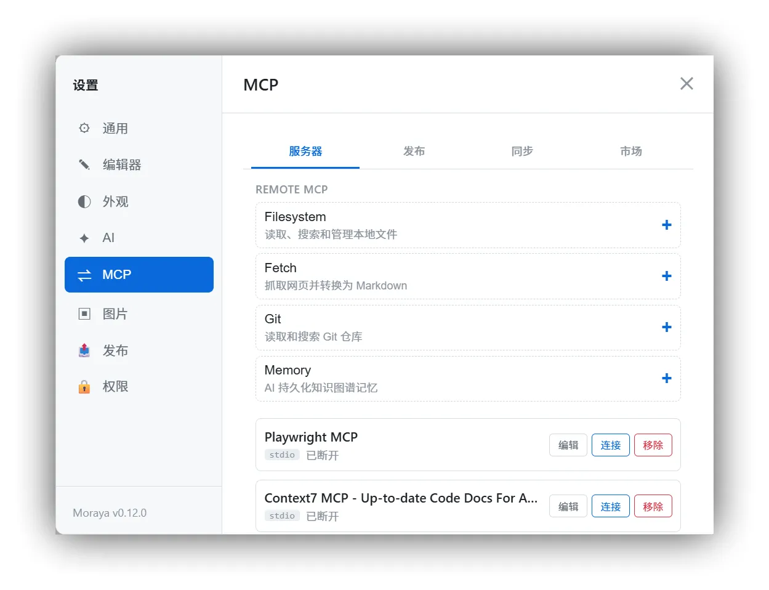Remove the Context7 MCP server
769x590 pixels.
(x=653, y=506)
